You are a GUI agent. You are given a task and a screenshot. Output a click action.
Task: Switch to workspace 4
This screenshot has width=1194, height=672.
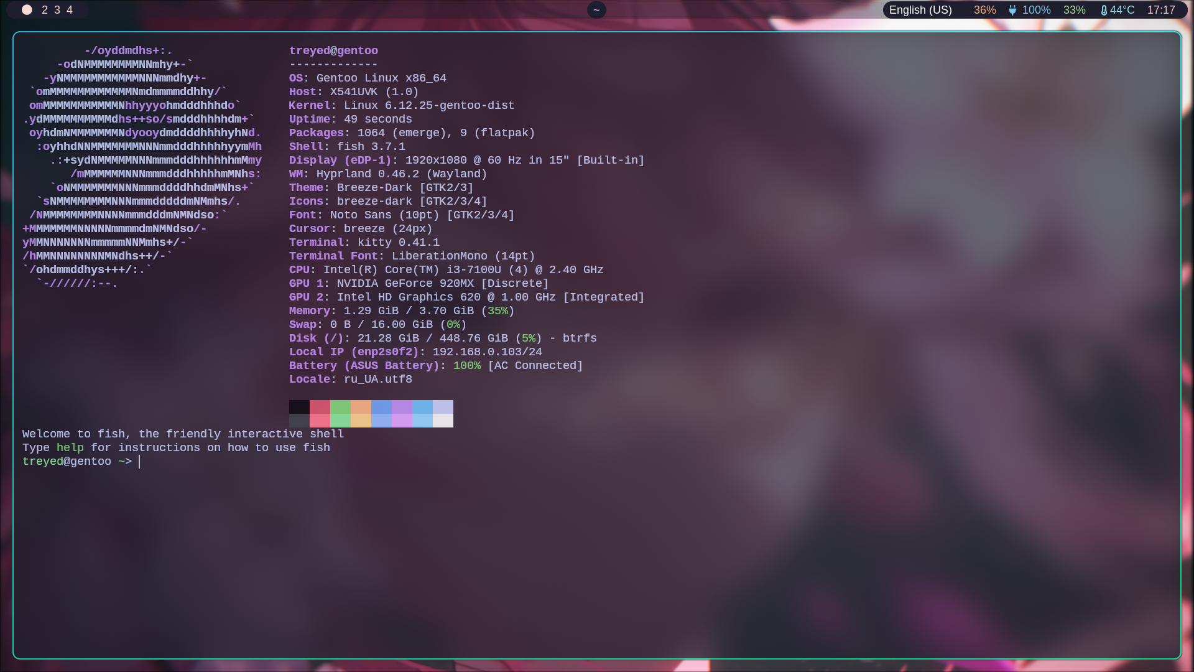pyautogui.click(x=70, y=10)
